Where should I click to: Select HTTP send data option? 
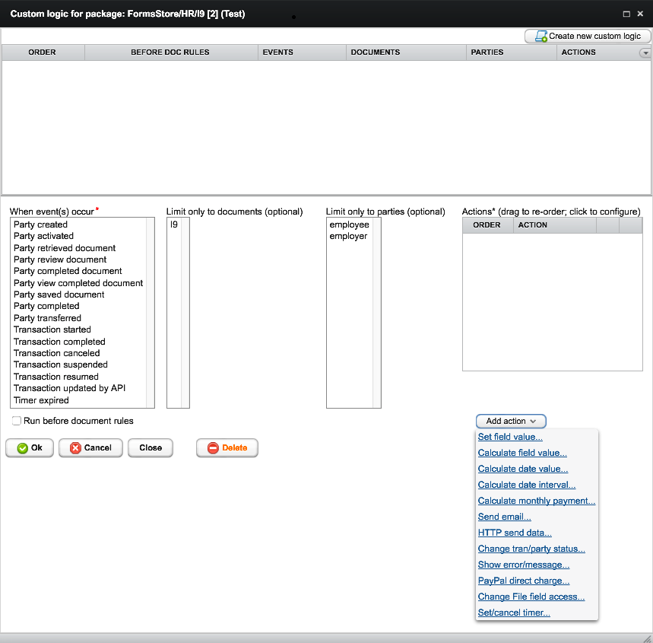click(515, 533)
